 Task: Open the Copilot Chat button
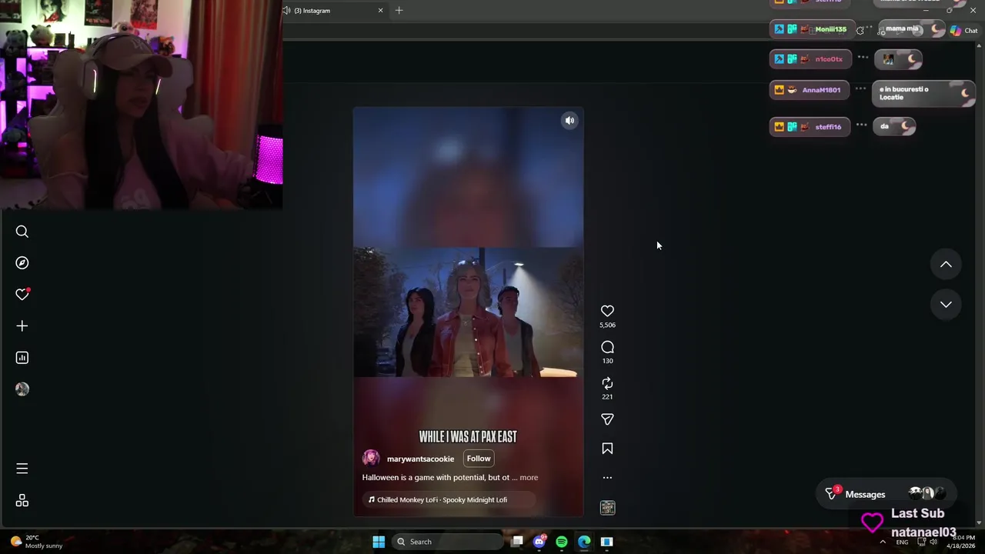[x=963, y=31]
